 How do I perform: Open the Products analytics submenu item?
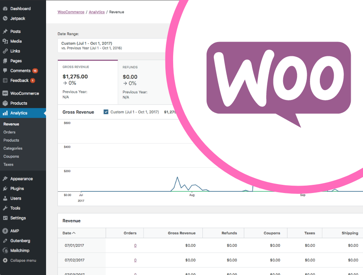click(11, 140)
